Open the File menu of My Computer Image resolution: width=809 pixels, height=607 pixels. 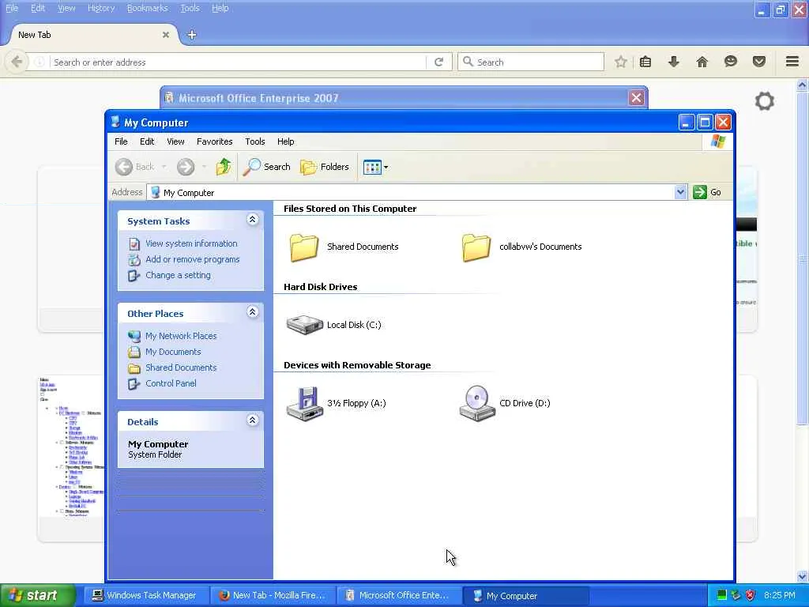121,141
